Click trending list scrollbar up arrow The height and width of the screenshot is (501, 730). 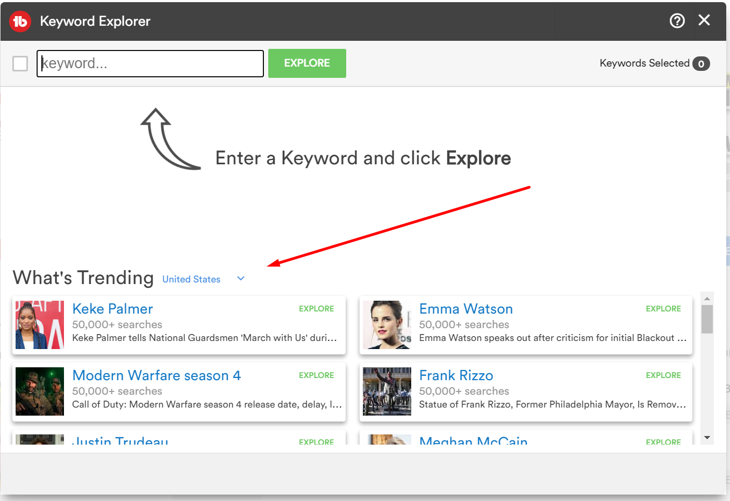click(707, 299)
